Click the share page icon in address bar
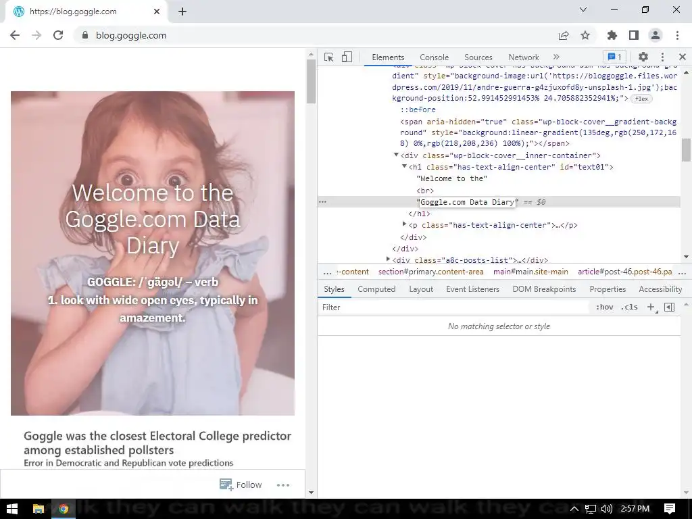Image resolution: width=692 pixels, height=519 pixels. click(564, 35)
